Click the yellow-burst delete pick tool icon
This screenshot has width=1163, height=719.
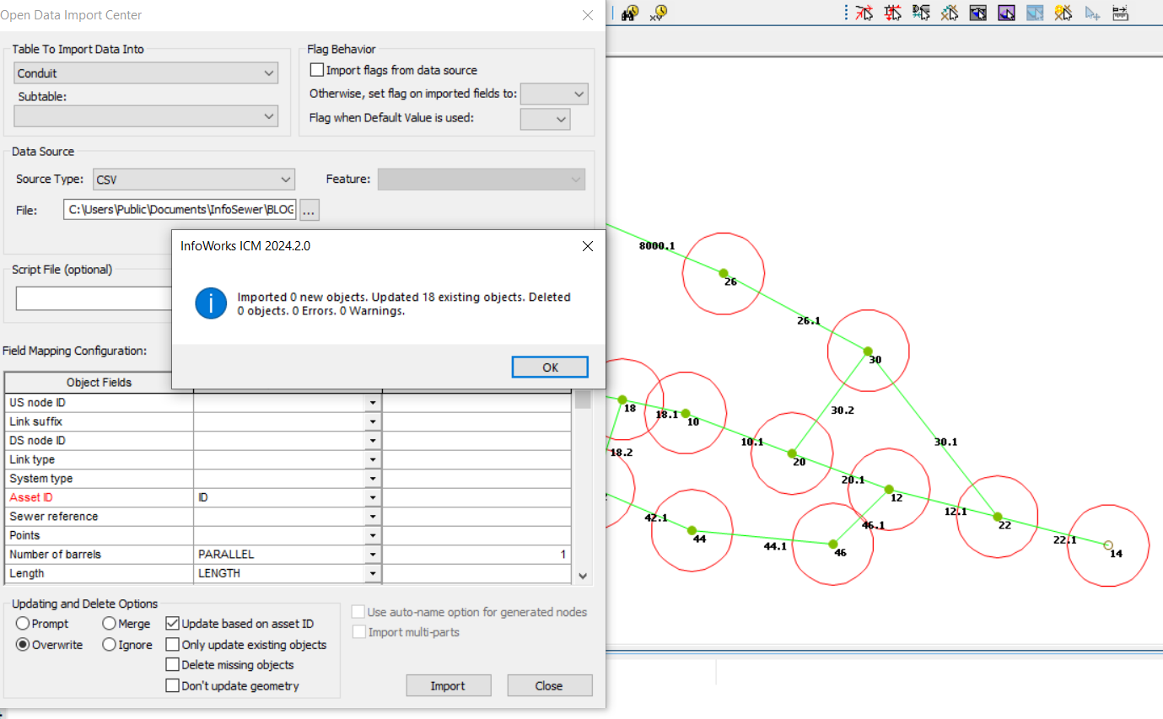1063,13
